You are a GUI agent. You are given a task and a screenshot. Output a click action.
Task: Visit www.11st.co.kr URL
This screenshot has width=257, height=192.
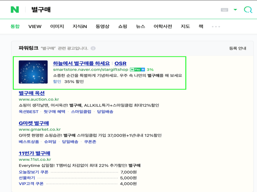click(35, 159)
